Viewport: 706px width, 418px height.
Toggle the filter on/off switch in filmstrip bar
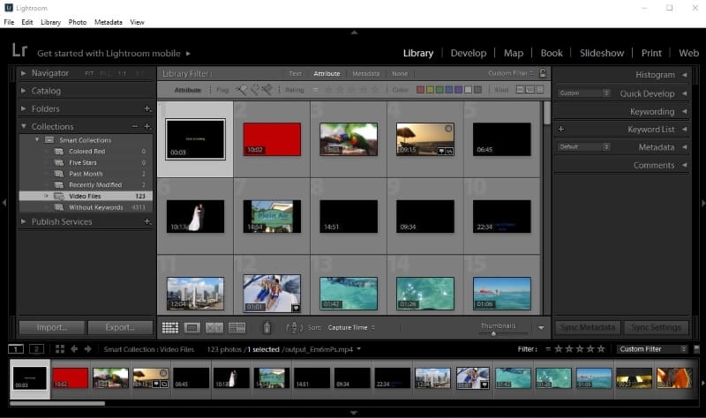696,348
